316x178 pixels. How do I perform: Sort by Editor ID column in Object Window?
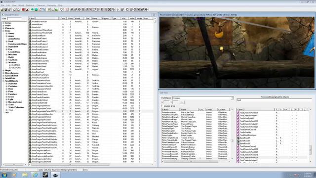pos(43,18)
